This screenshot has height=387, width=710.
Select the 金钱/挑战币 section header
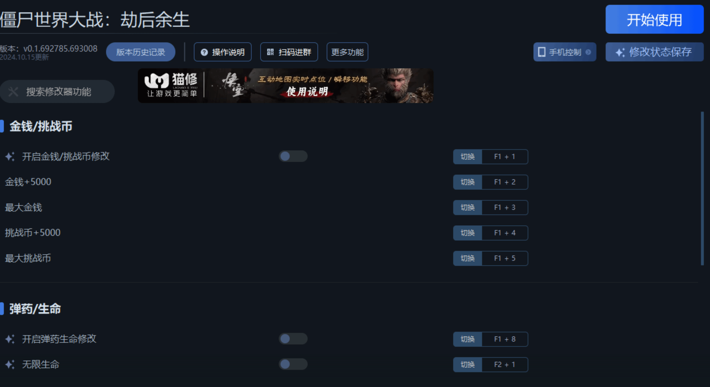(x=41, y=126)
